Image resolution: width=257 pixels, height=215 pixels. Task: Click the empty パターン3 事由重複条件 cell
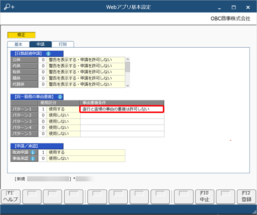click(x=122, y=122)
